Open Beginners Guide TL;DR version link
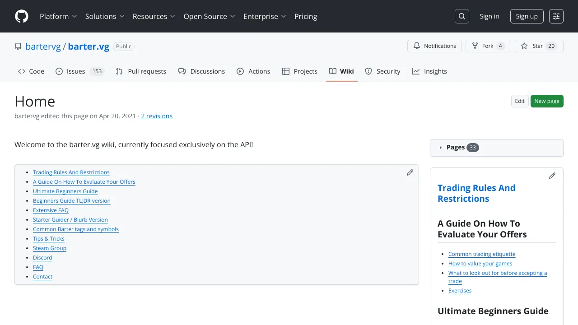 (x=72, y=201)
